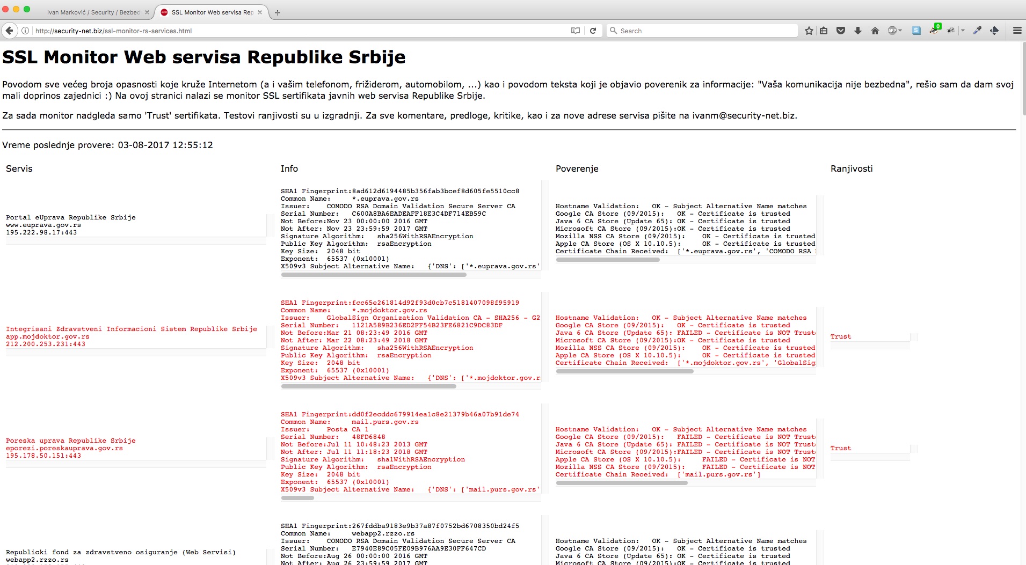Click 'Issuer: Posta CA 1' line

point(324,429)
